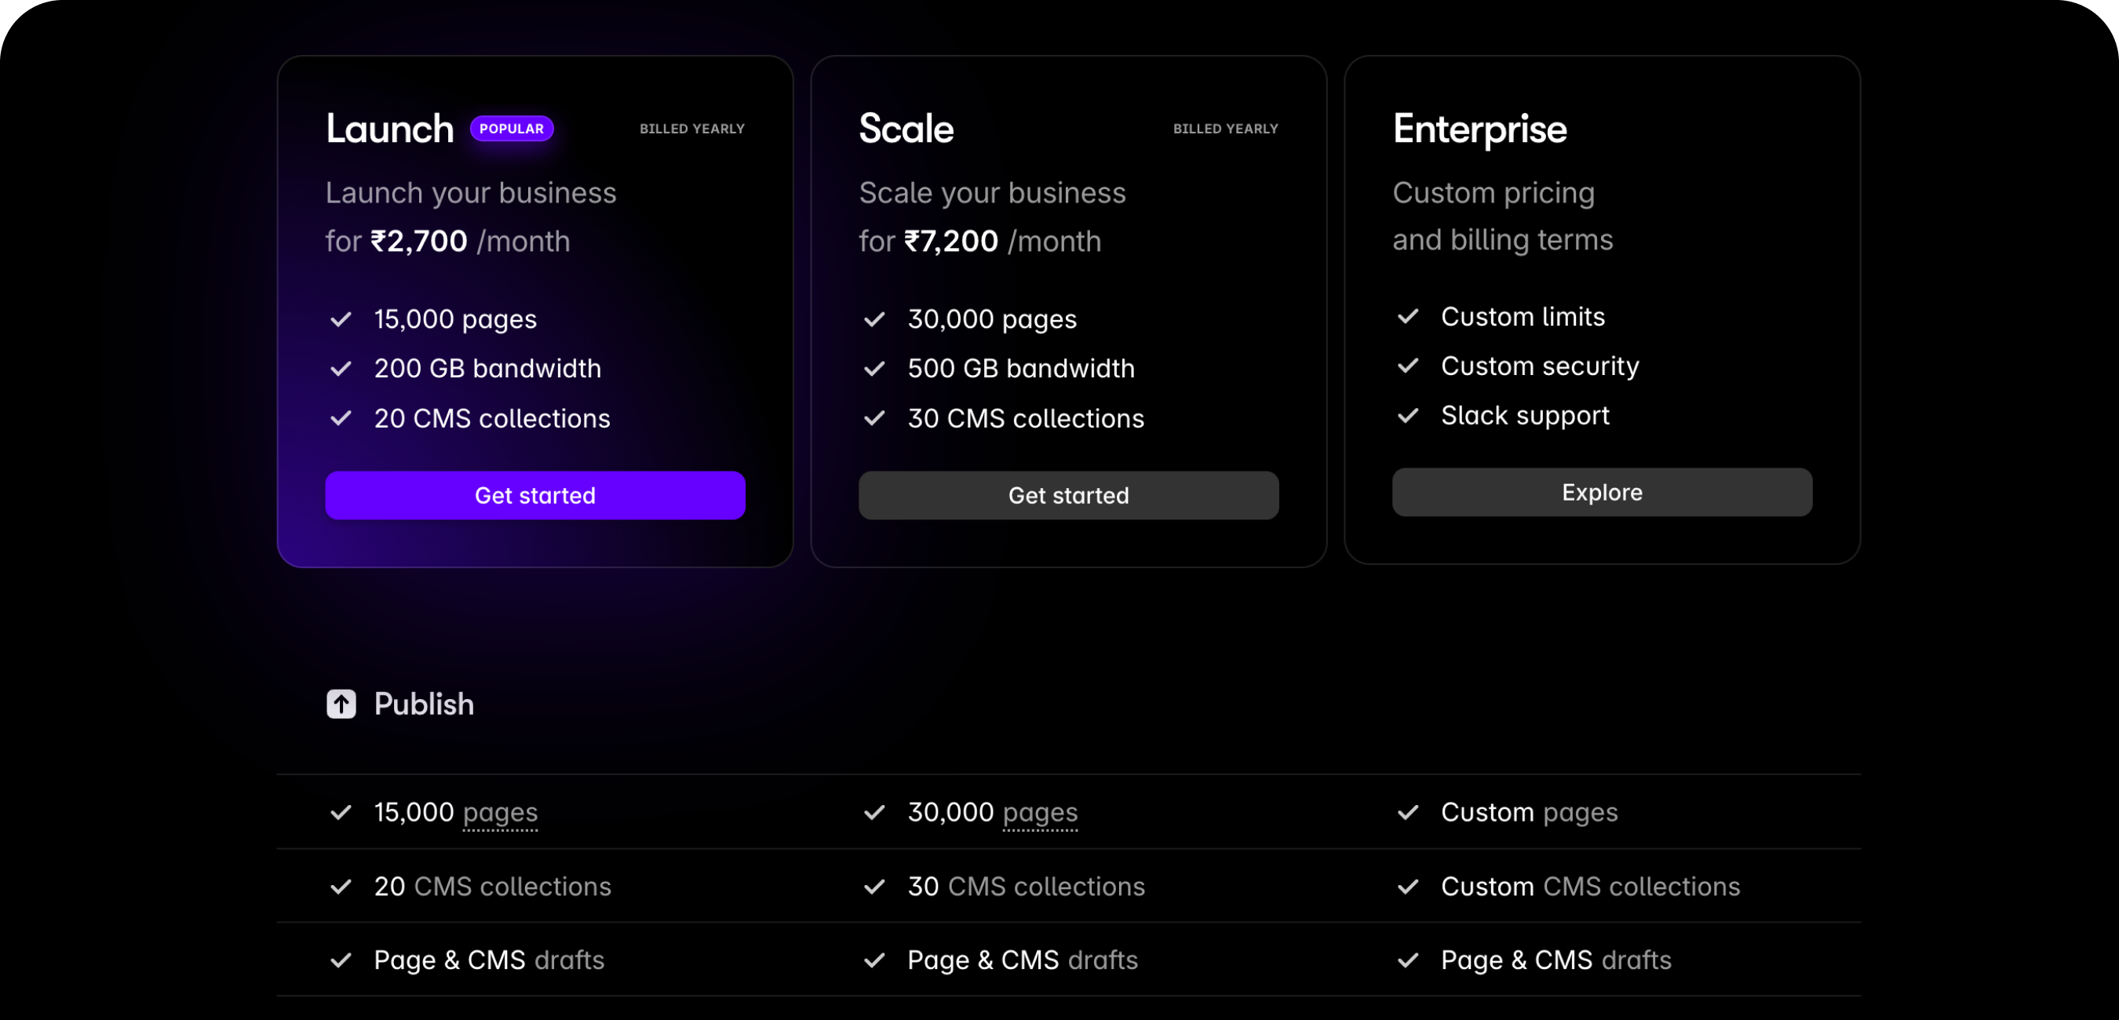Click Get started on the Launch plan
This screenshot has width=2119, height=1020.
534,495
